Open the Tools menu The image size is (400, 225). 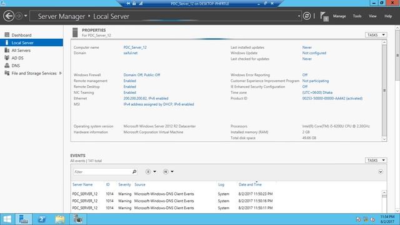pos(357,16)
